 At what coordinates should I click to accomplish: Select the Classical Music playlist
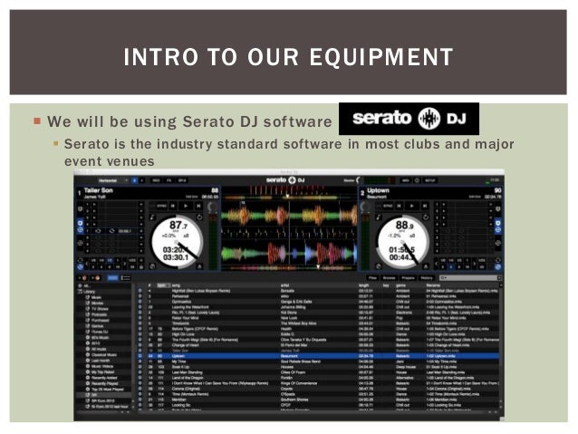(x=104, y=355)
